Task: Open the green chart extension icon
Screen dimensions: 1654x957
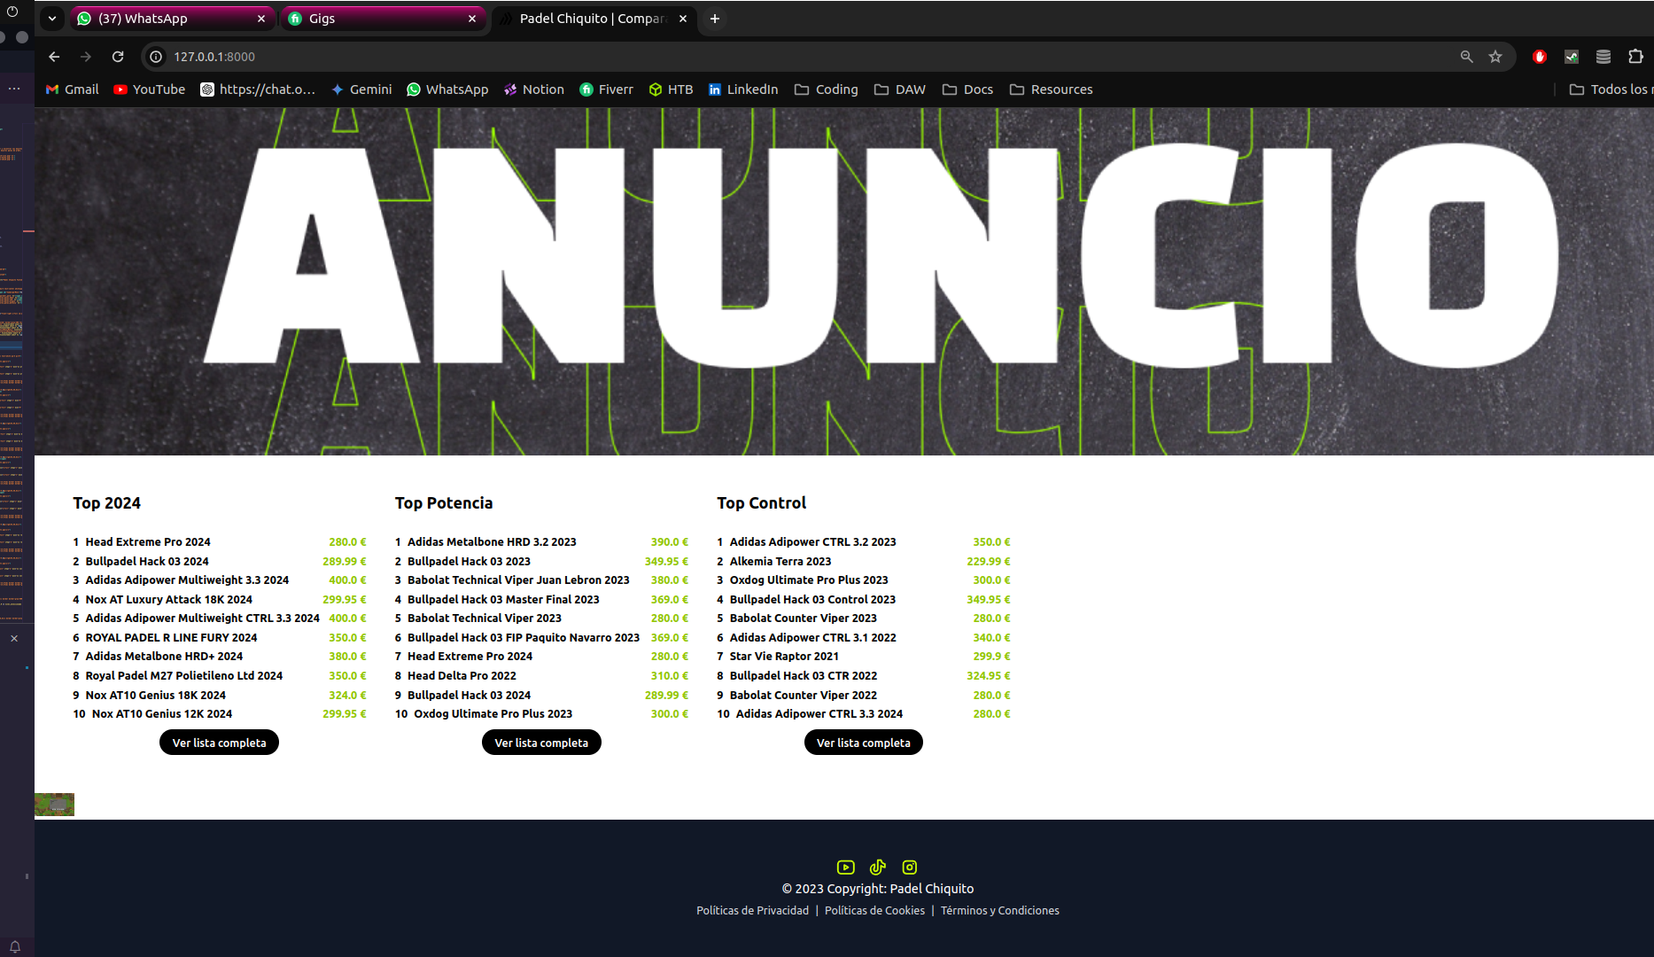Action: point(1572,57)
